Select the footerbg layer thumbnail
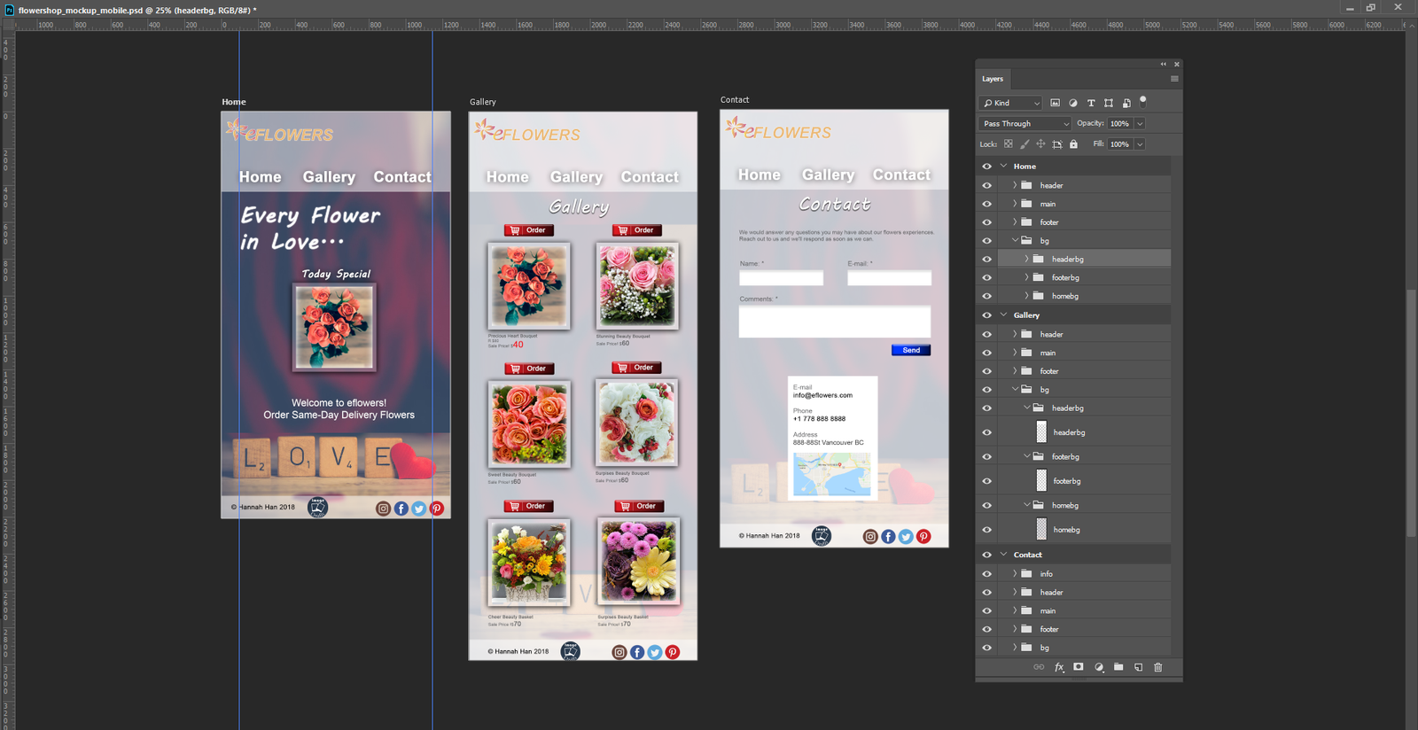Viewport: 1418px width, 730px height. point(1041,481)
